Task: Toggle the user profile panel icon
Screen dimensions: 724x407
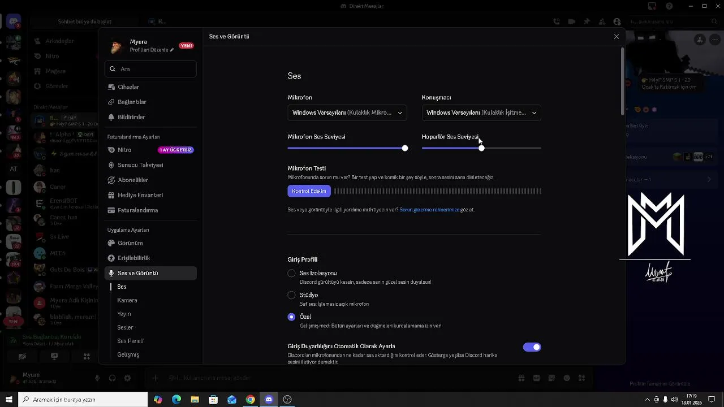Action: tap(617, 21)
